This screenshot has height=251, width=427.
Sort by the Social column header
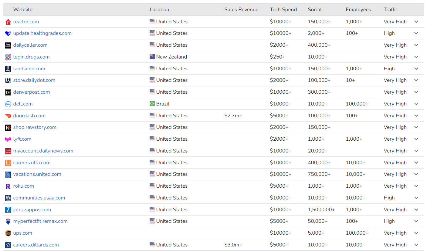click(x=315, y=10)
